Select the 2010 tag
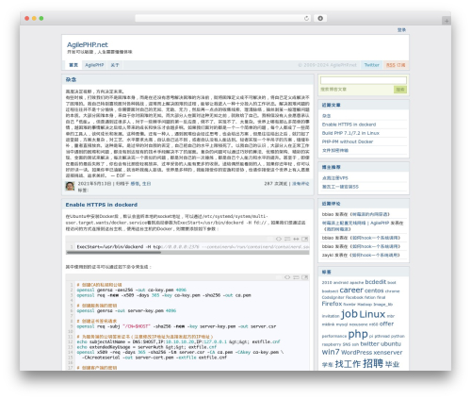This screenshot has width=471, height=399. pyautogui.click(x=327, y=282)
